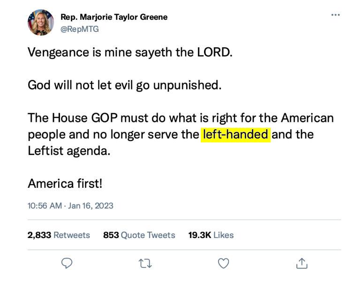Click the 10:56 AM · Jan 16, 2023 timestamp
Screen dimensions: 350x282
pyautogui.click(x=70, y=206)
